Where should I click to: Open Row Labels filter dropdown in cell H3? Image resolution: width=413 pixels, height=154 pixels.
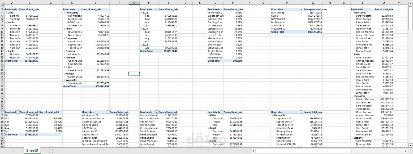coord(157,9)
